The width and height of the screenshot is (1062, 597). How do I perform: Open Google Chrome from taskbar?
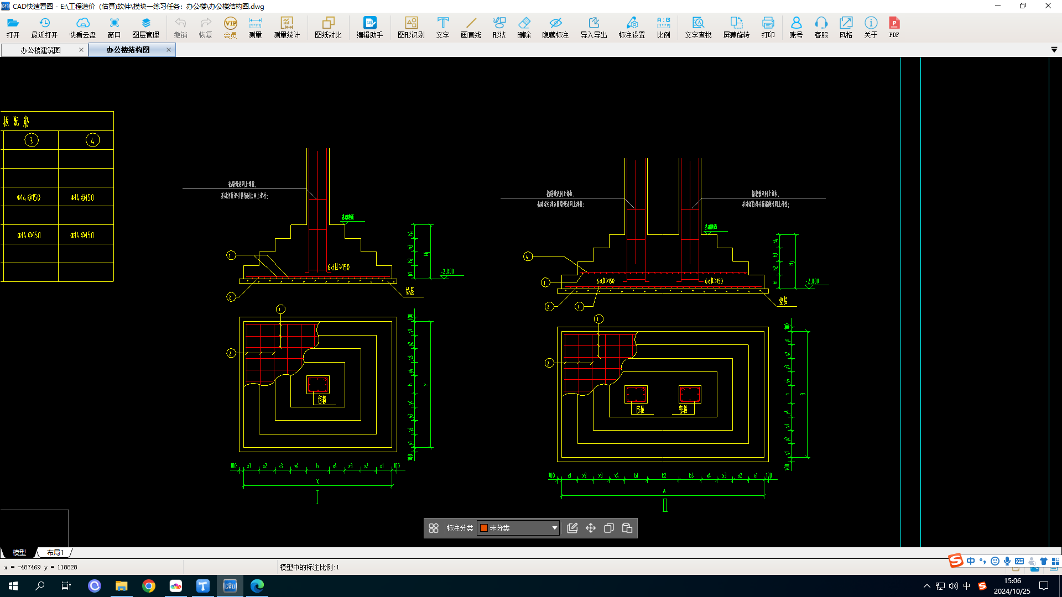(148, 586)
